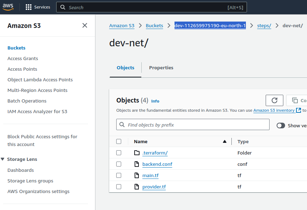The image size is (307, 210).
Task: Open Access Grants in the sidebar
Action: pyautogui.click(x=23, y=58)
